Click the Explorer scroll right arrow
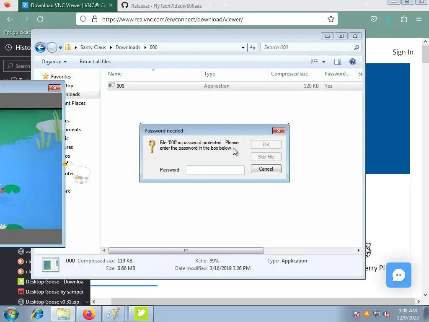 coord(359,251)
